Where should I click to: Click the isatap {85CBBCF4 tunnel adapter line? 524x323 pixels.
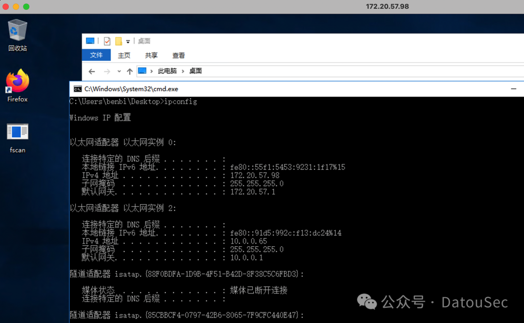pos(187,315)
